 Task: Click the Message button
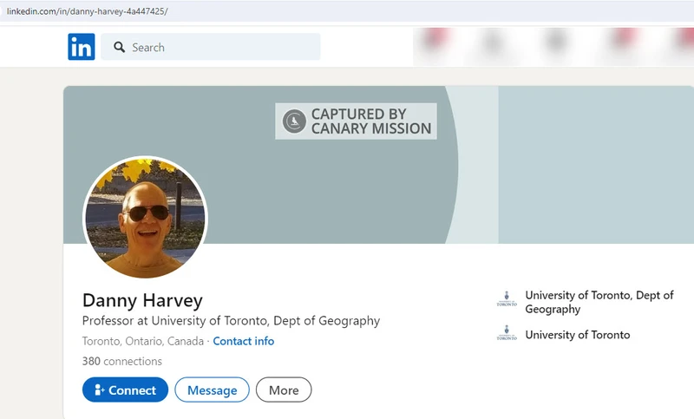(212, 390)
